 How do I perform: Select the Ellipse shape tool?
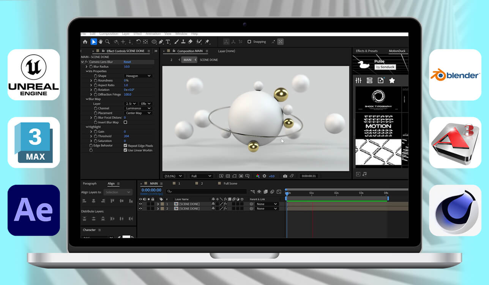tap(154, 42)
